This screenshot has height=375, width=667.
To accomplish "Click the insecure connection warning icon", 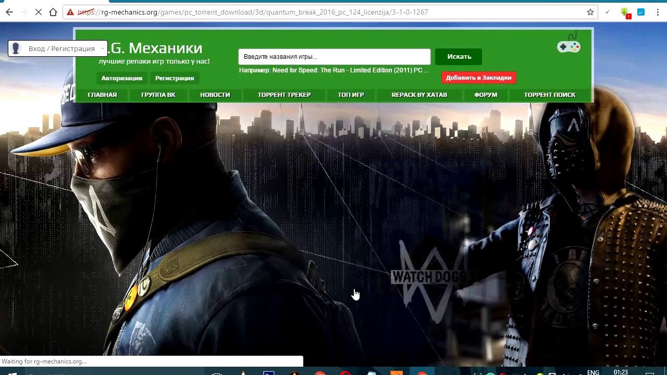I will pyautogui.click(x=70, y=12).
